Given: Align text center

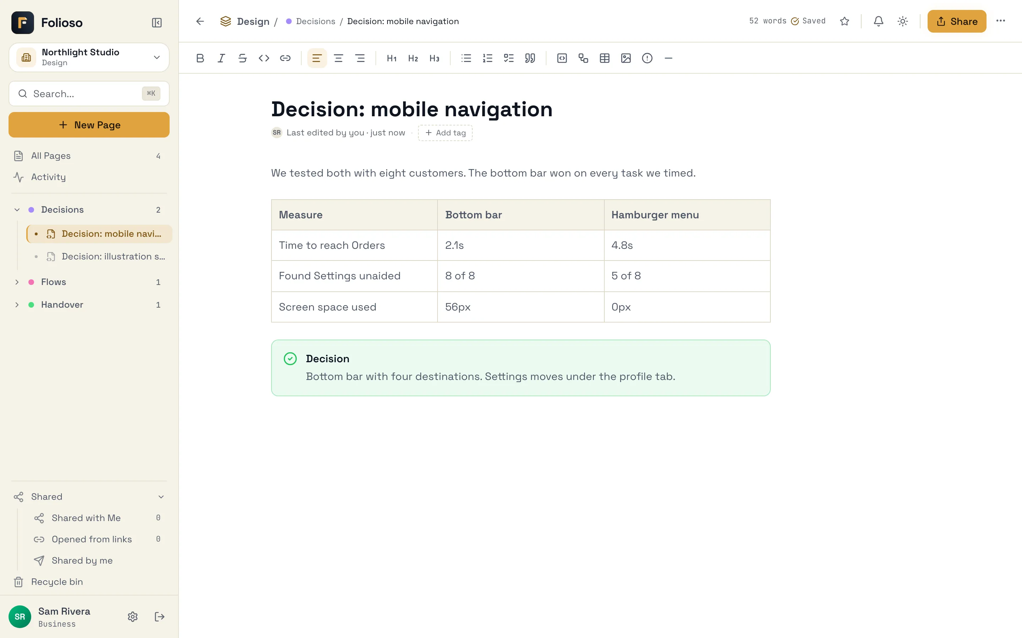Looking at the screenshot, I should click(x=338, y=58).
